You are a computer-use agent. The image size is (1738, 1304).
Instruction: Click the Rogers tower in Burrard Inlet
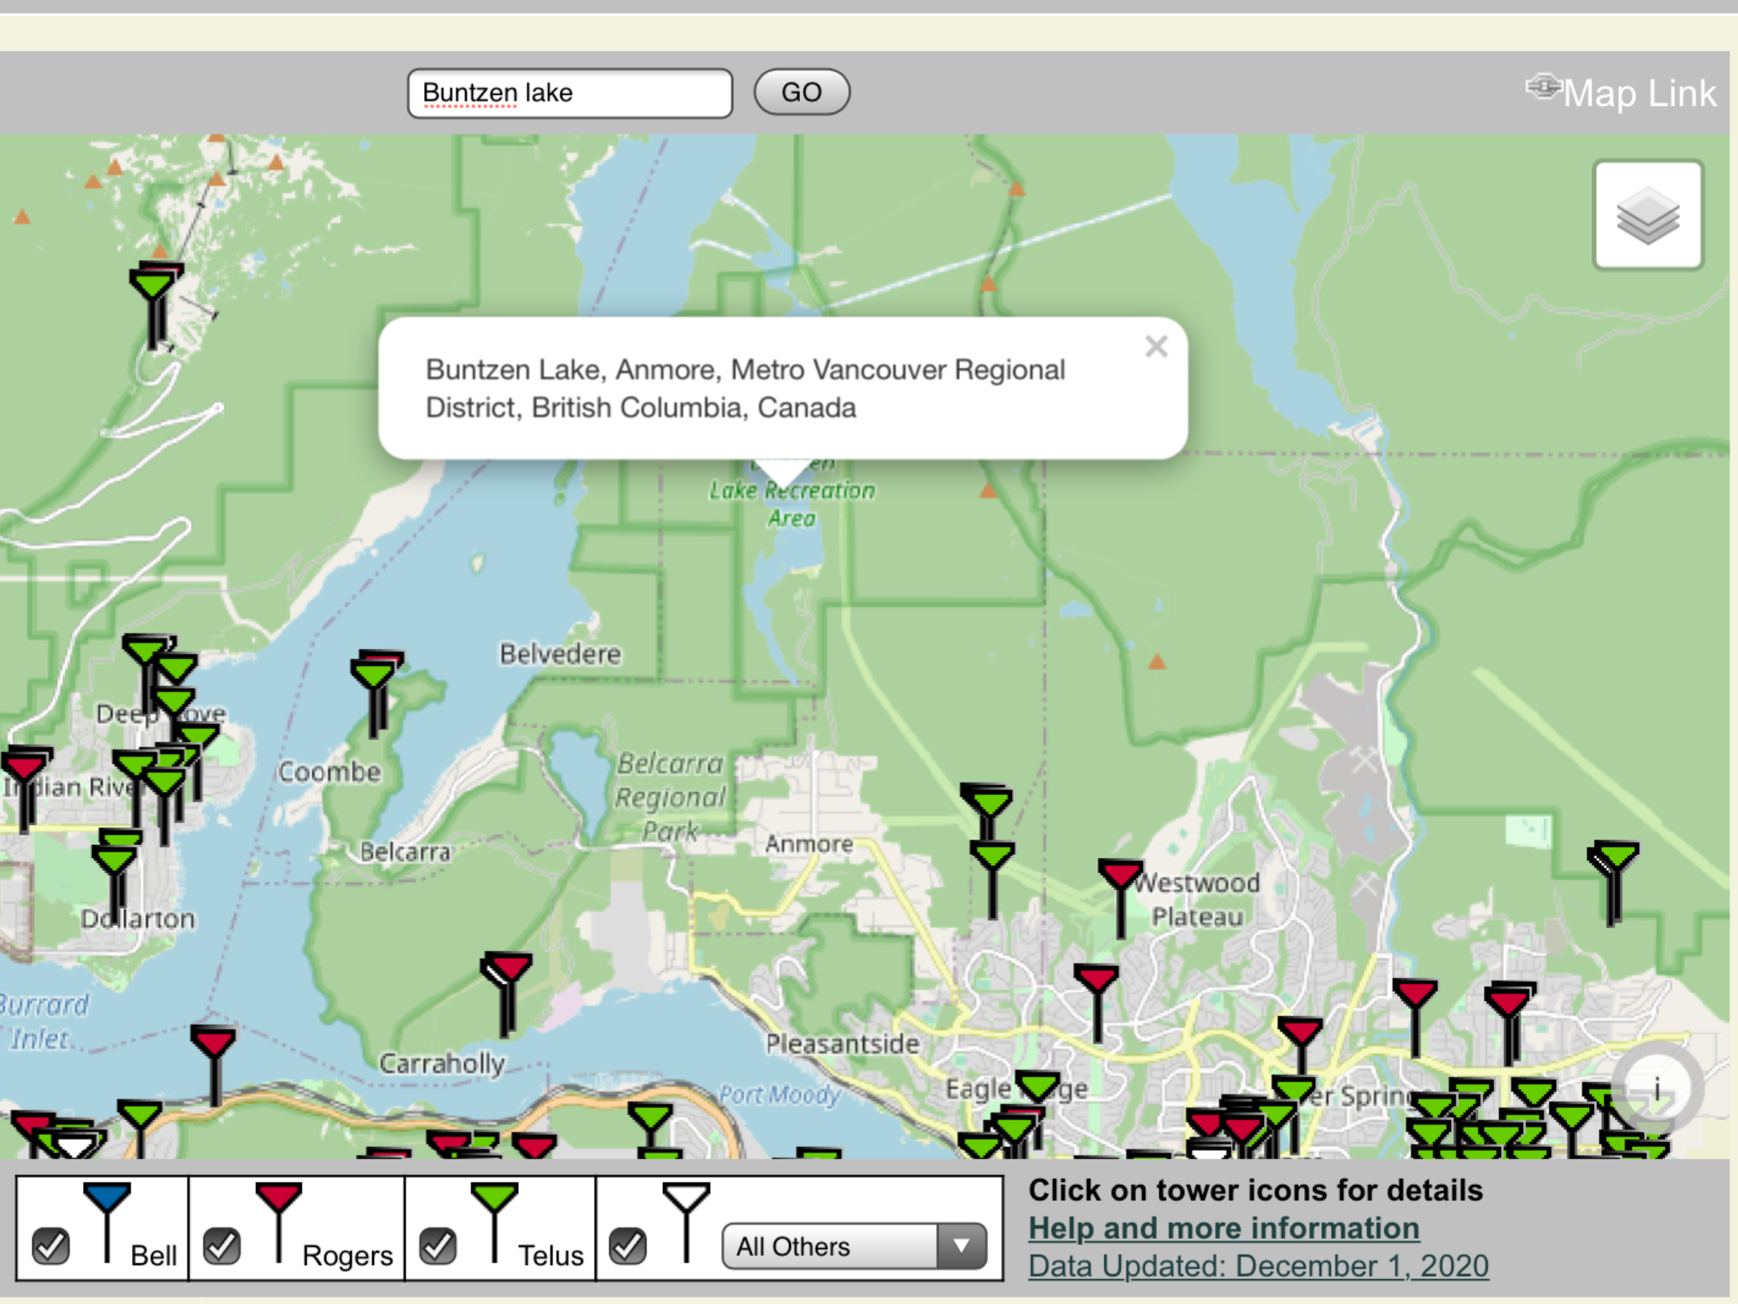pos(213,1043)
